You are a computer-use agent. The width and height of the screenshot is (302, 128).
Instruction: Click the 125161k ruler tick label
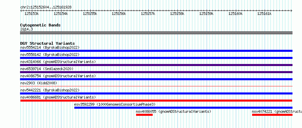264,14
